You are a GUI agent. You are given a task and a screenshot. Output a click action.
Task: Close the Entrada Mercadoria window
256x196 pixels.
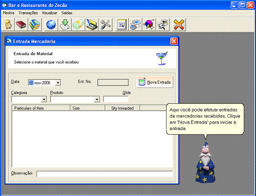(174, 41)
